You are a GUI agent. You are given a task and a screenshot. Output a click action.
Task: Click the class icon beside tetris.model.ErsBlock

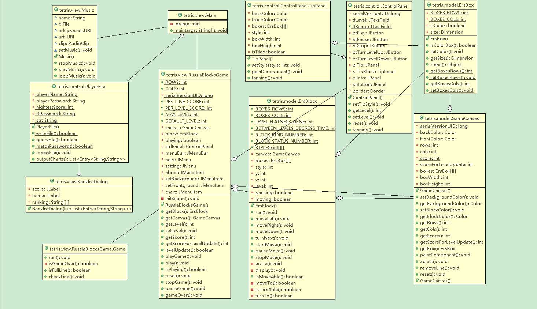coord(269,101)
